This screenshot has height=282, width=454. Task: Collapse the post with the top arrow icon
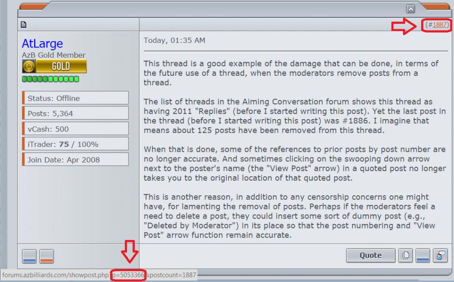coord(410,9)
